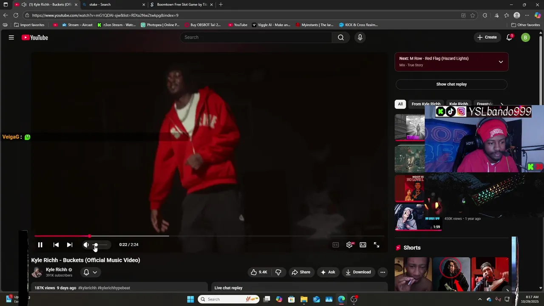Select the All filter chip

tap(400, 104)
